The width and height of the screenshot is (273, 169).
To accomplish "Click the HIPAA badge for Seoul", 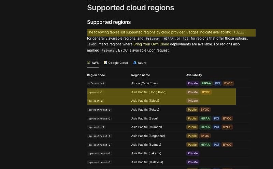I will pyautogui.click(x=205, y=118).
